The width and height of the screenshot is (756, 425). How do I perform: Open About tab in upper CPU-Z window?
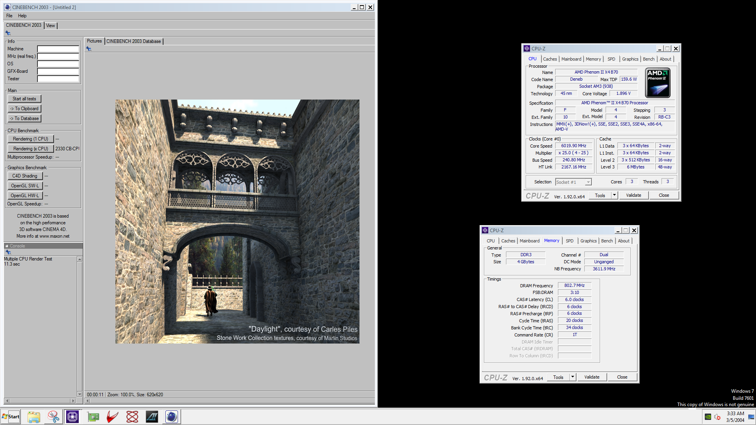665,59
